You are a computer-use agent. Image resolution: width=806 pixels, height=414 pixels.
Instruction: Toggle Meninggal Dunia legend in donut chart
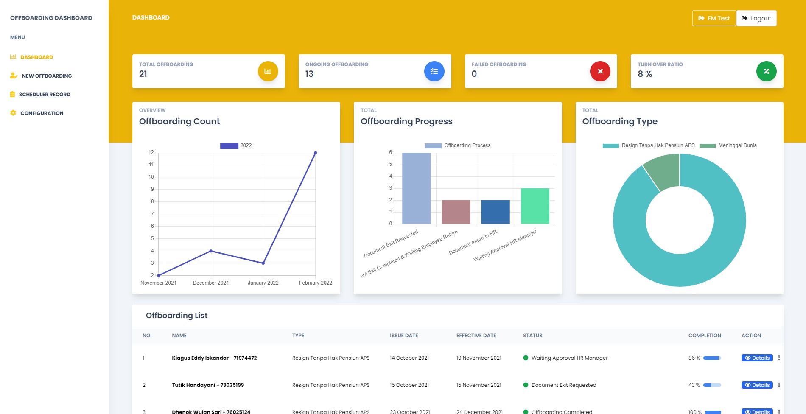click(x=728, y=145)
